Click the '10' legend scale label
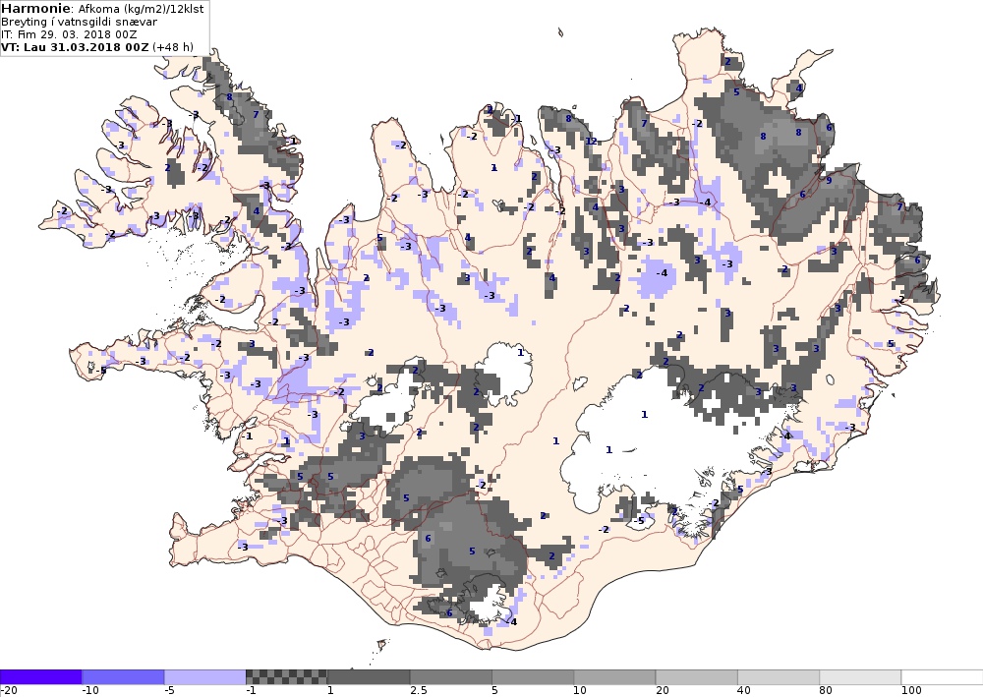 tap(580, 691)
